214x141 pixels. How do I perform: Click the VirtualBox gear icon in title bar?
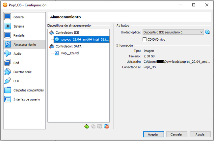click(5, 5)
